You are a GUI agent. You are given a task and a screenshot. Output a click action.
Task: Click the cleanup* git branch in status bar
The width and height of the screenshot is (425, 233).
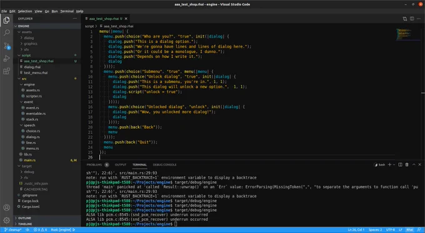point(12,230)
